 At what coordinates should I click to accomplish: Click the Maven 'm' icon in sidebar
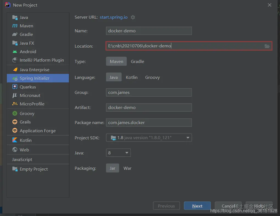[x=15, y=26]
